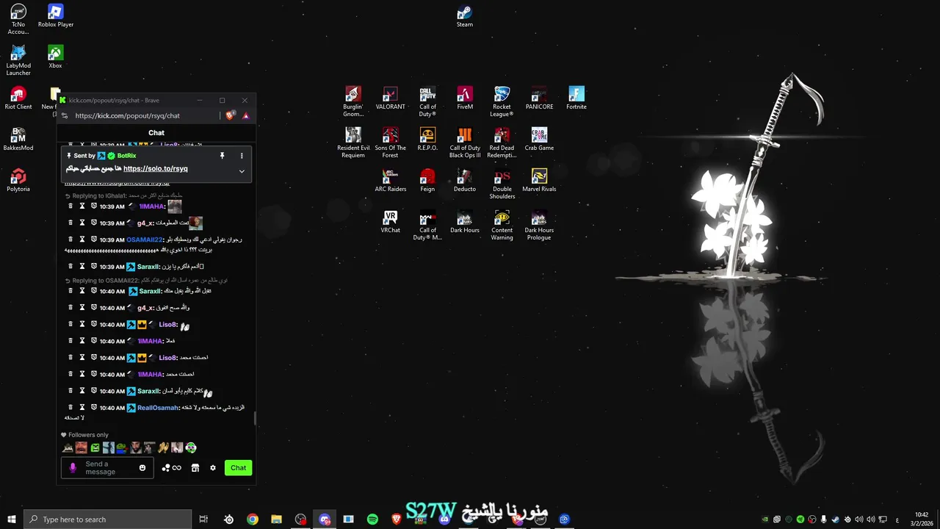This screenshot has width=940, height=529.
Task: Open the clock showing 10:42
Action: tap(922, 519)
